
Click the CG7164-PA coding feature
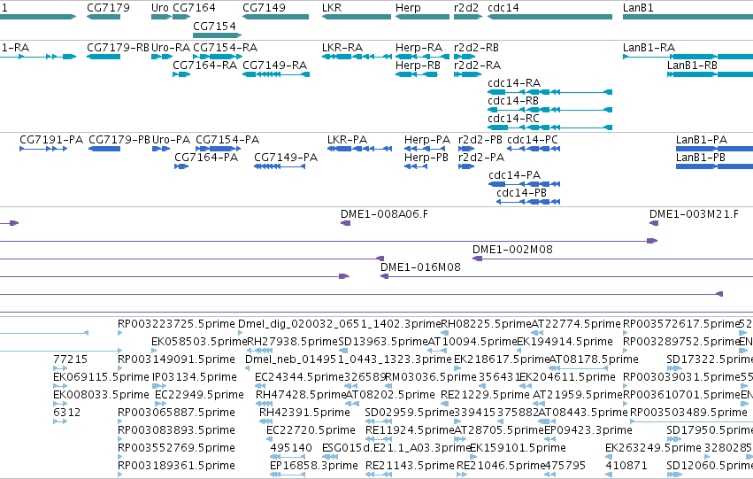click(x=181, y=166)
